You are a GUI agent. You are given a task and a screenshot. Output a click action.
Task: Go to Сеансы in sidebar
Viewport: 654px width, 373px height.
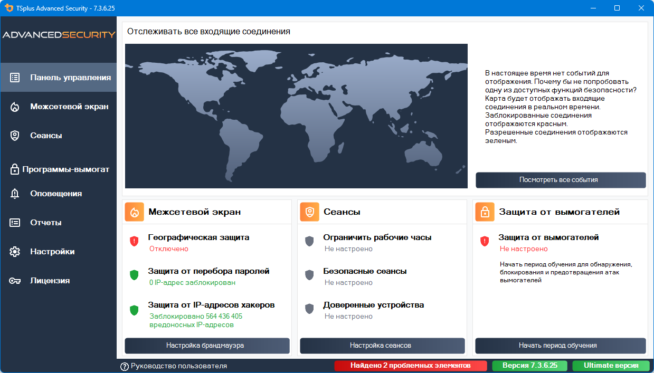58,136
